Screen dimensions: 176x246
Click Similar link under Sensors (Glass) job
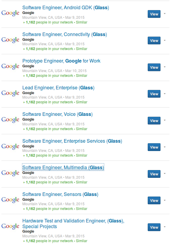coord(82,209)
